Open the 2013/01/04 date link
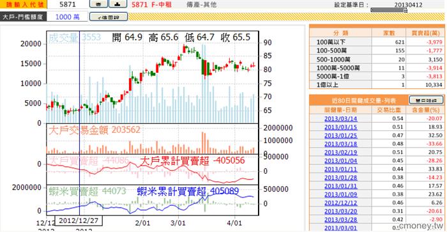Screen dimensions: 447x232 [x=340, y=160]
